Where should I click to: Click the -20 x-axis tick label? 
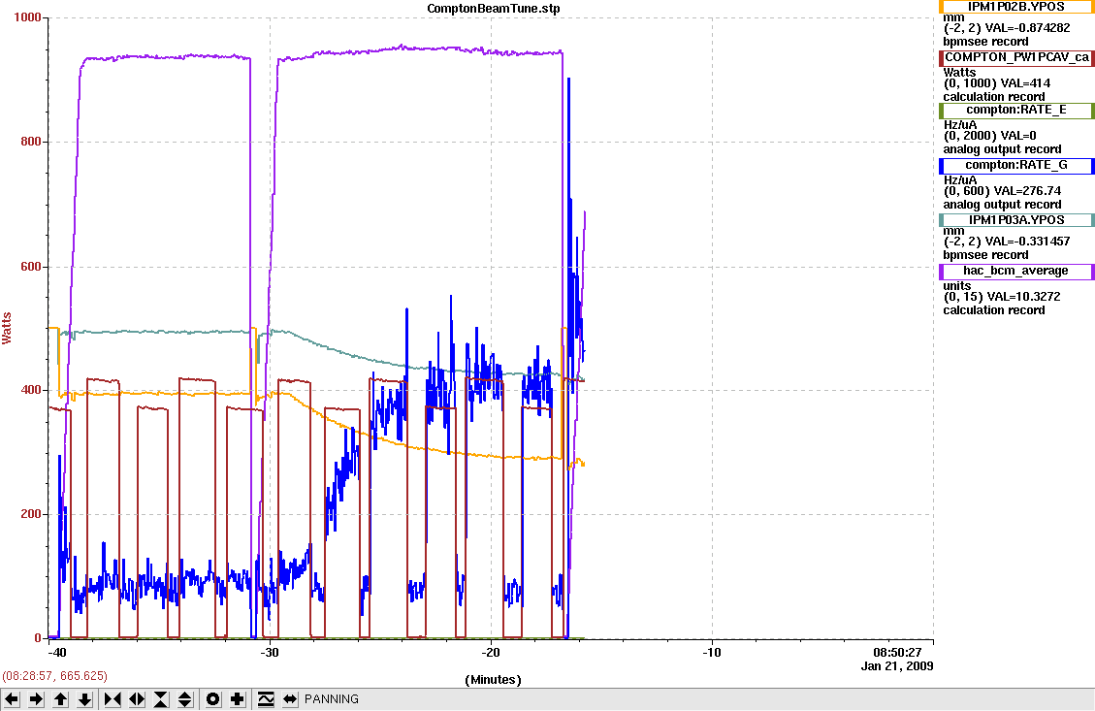coord(491,653)
